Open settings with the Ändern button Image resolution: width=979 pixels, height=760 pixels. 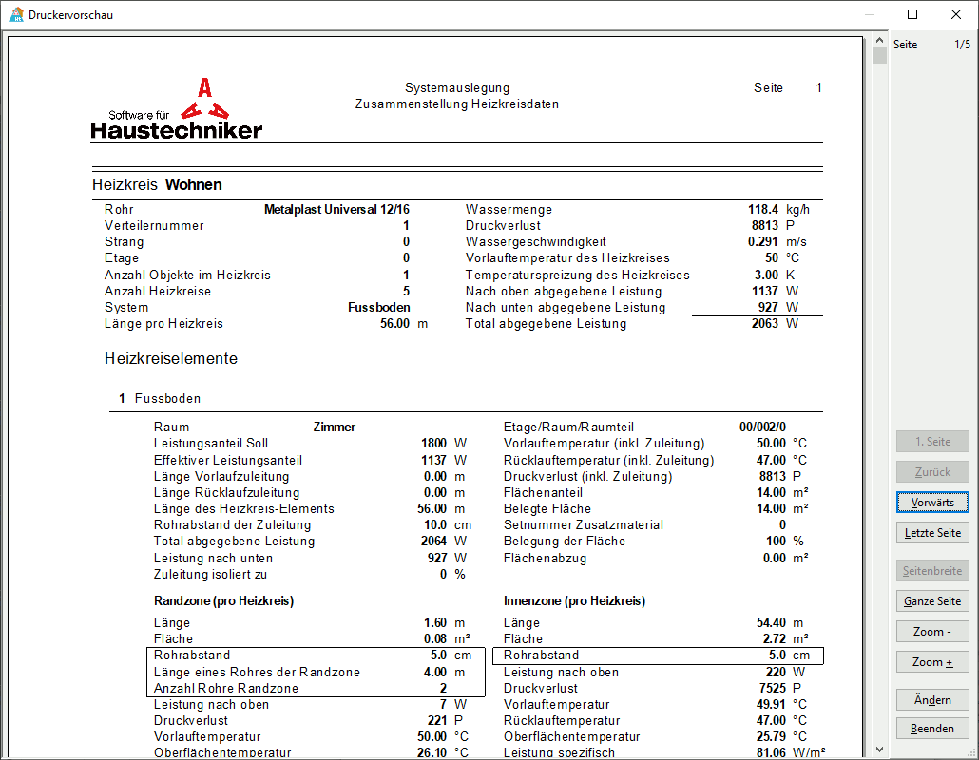point(932,700)
